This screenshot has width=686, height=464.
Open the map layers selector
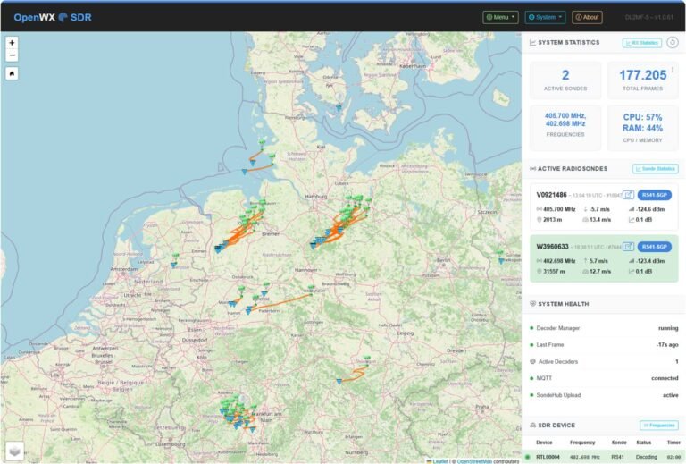click(x=14, y=451)
